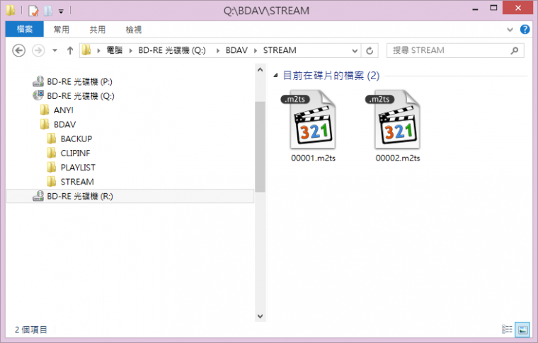This screenshot has height=343, width=538.
Task: Click STREAM in the address breadcrumb
Action: point(280,51)
